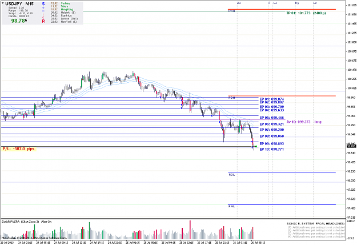Click the Lo session marker at top
Screen dimensions: 357x245
(x=275, y=3)
